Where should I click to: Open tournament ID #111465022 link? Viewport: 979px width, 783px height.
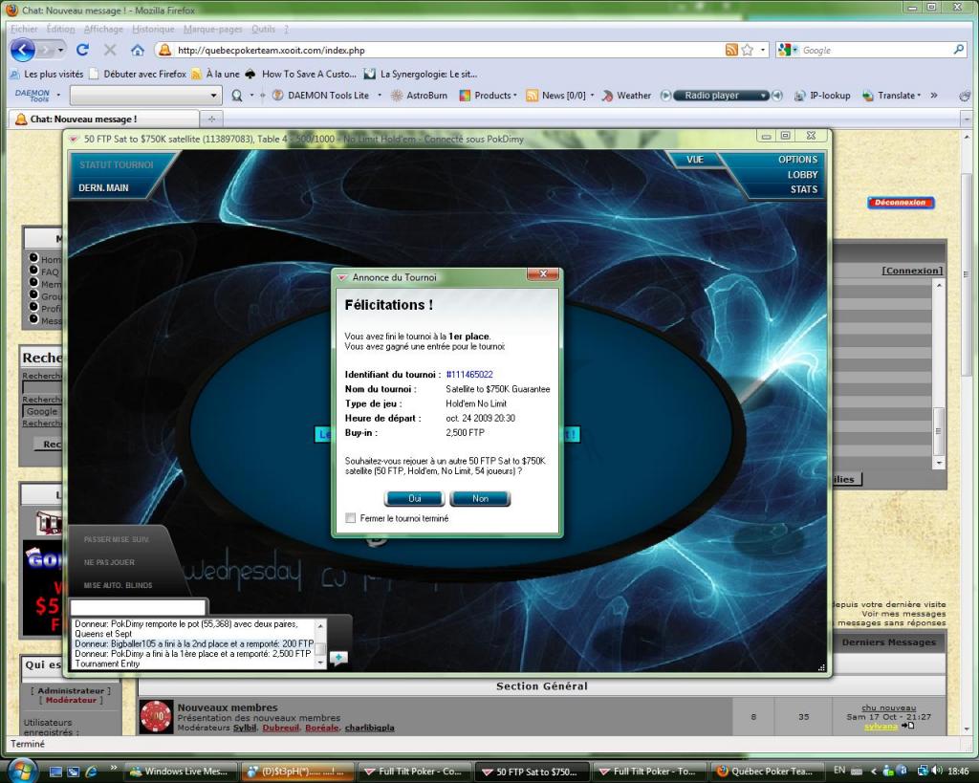(x=469, y=375)
